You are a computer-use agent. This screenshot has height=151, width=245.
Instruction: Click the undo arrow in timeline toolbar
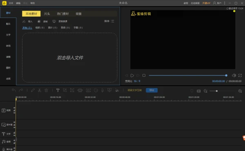coord(14,90)
